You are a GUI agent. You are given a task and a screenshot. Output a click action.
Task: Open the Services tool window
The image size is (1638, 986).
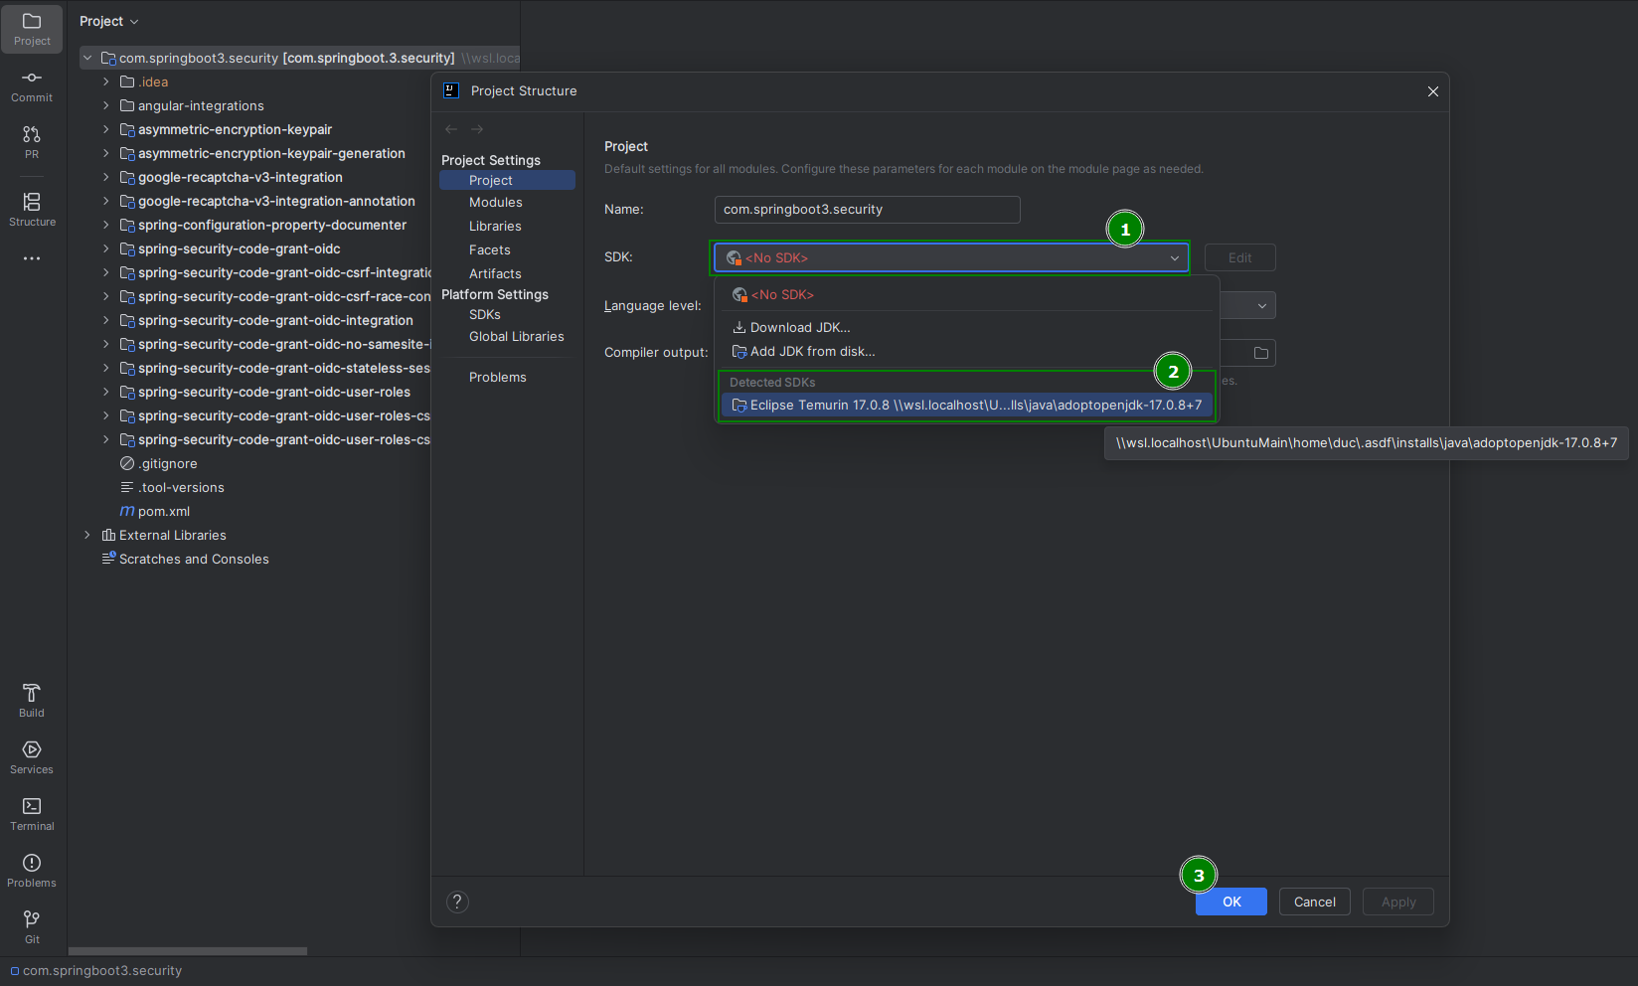click(32, 757)
